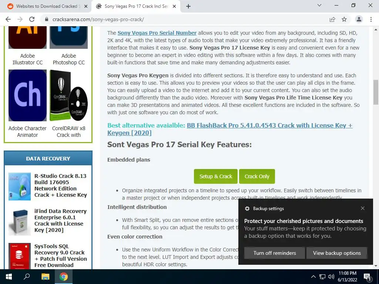
Task: Click the 'Protect your cherished pictures' notification title
Action: pyautogui.click(x=303, y=221)
